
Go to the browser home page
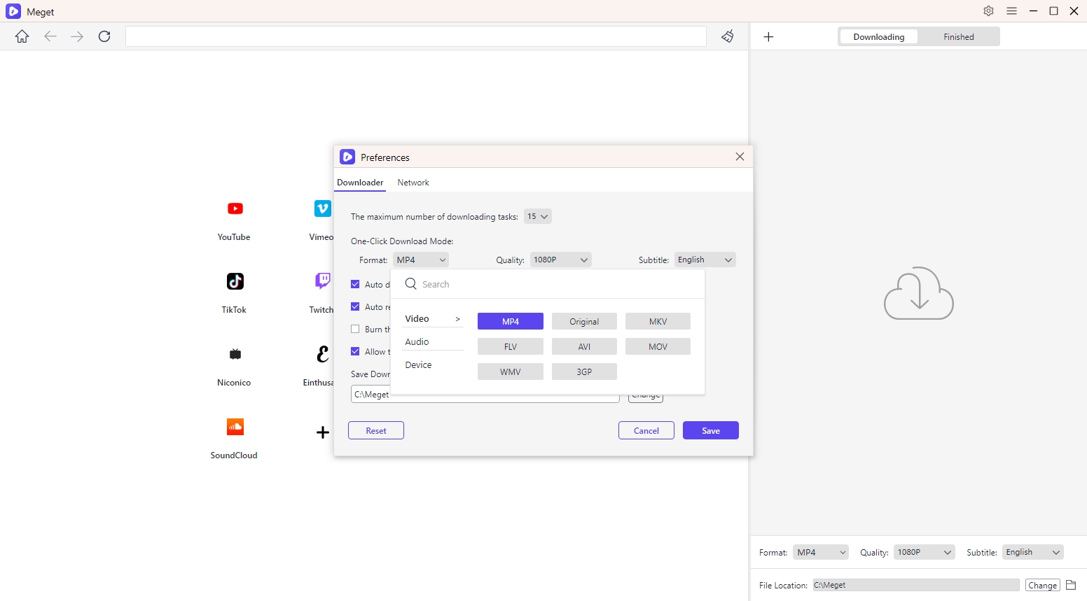tap(22, 36)
